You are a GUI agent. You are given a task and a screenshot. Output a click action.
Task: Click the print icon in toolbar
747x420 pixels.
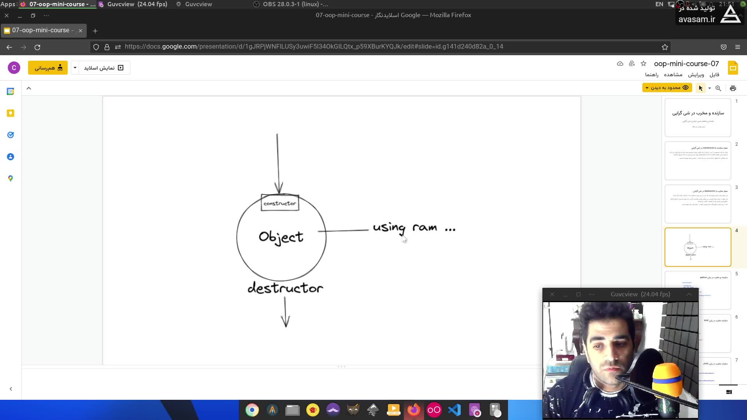point(733,88)
